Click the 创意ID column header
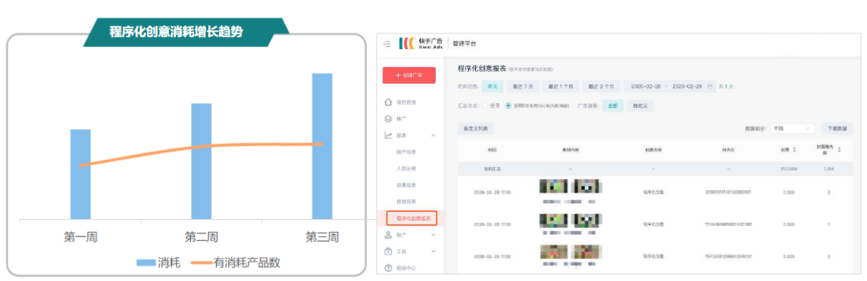Screen dimensions: 867x281 click(x=728, y=150)
